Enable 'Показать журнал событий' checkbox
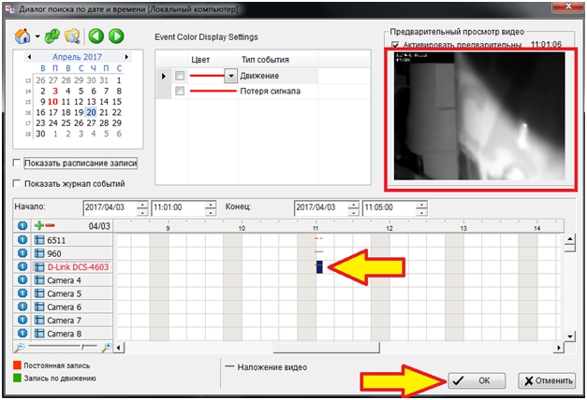Viewport: 587px width, 400px height. tap(17, 184)
